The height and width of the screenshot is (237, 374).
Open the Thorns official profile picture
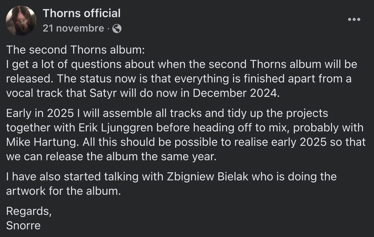point(21,20)
